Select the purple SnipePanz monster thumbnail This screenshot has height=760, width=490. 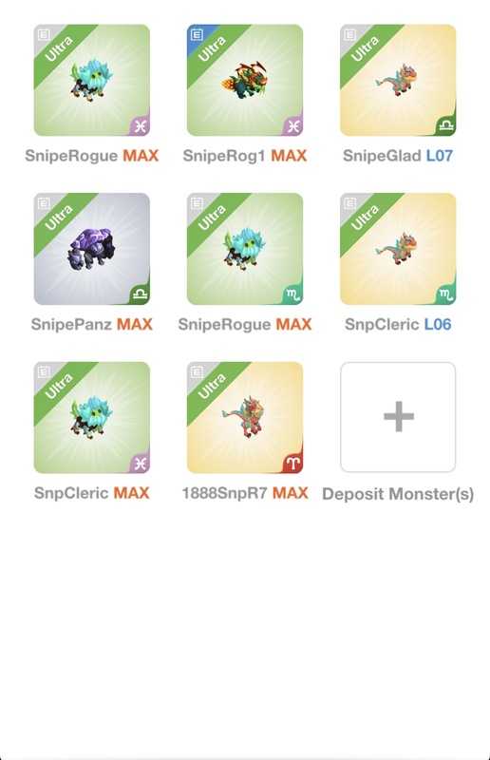[91, 249]
